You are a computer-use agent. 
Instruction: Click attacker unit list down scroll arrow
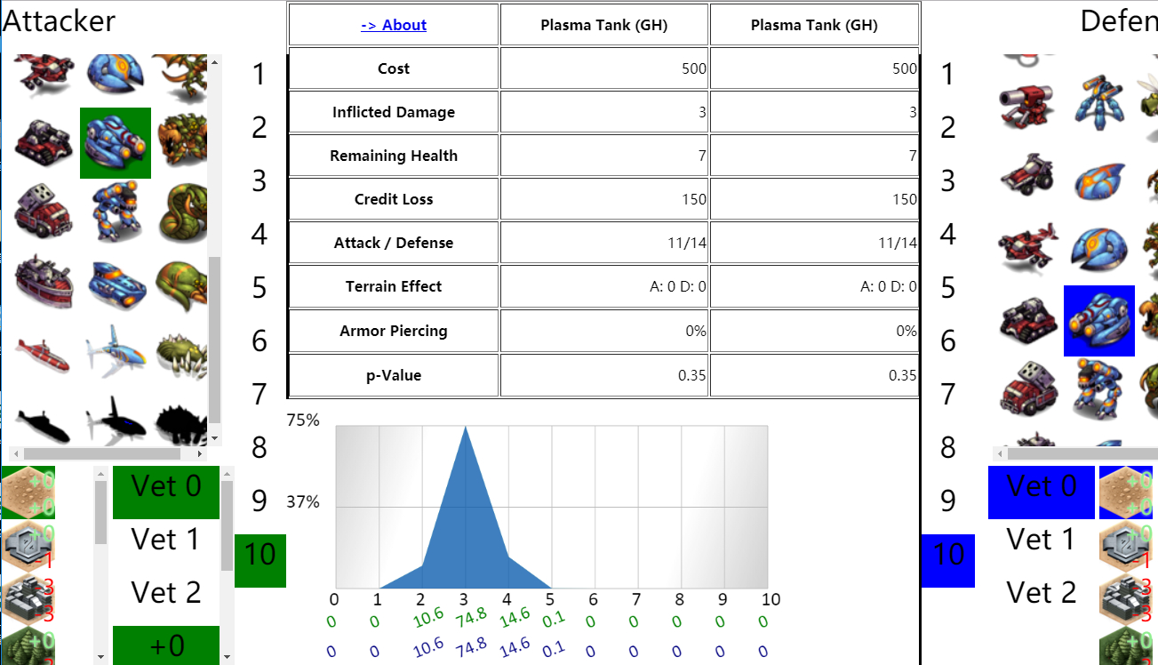214,438
